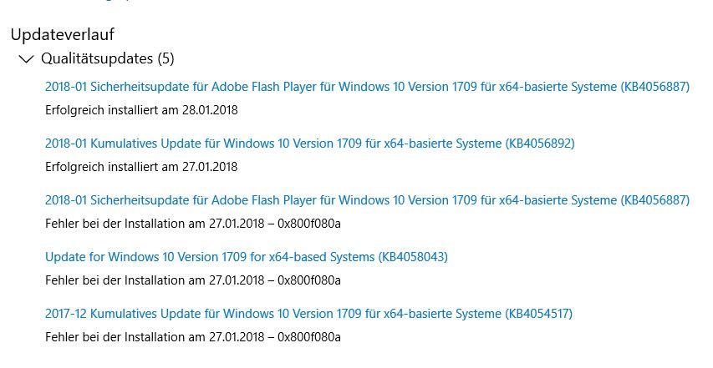Click the (KB4056892) identifier in parentheses
This screenshot has width=713, height=368.
(x=540, y=144)
